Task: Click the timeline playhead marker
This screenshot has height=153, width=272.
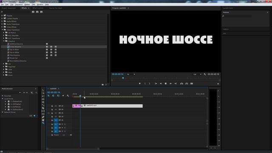Action: pyautogui.click(x=80, y=96)
